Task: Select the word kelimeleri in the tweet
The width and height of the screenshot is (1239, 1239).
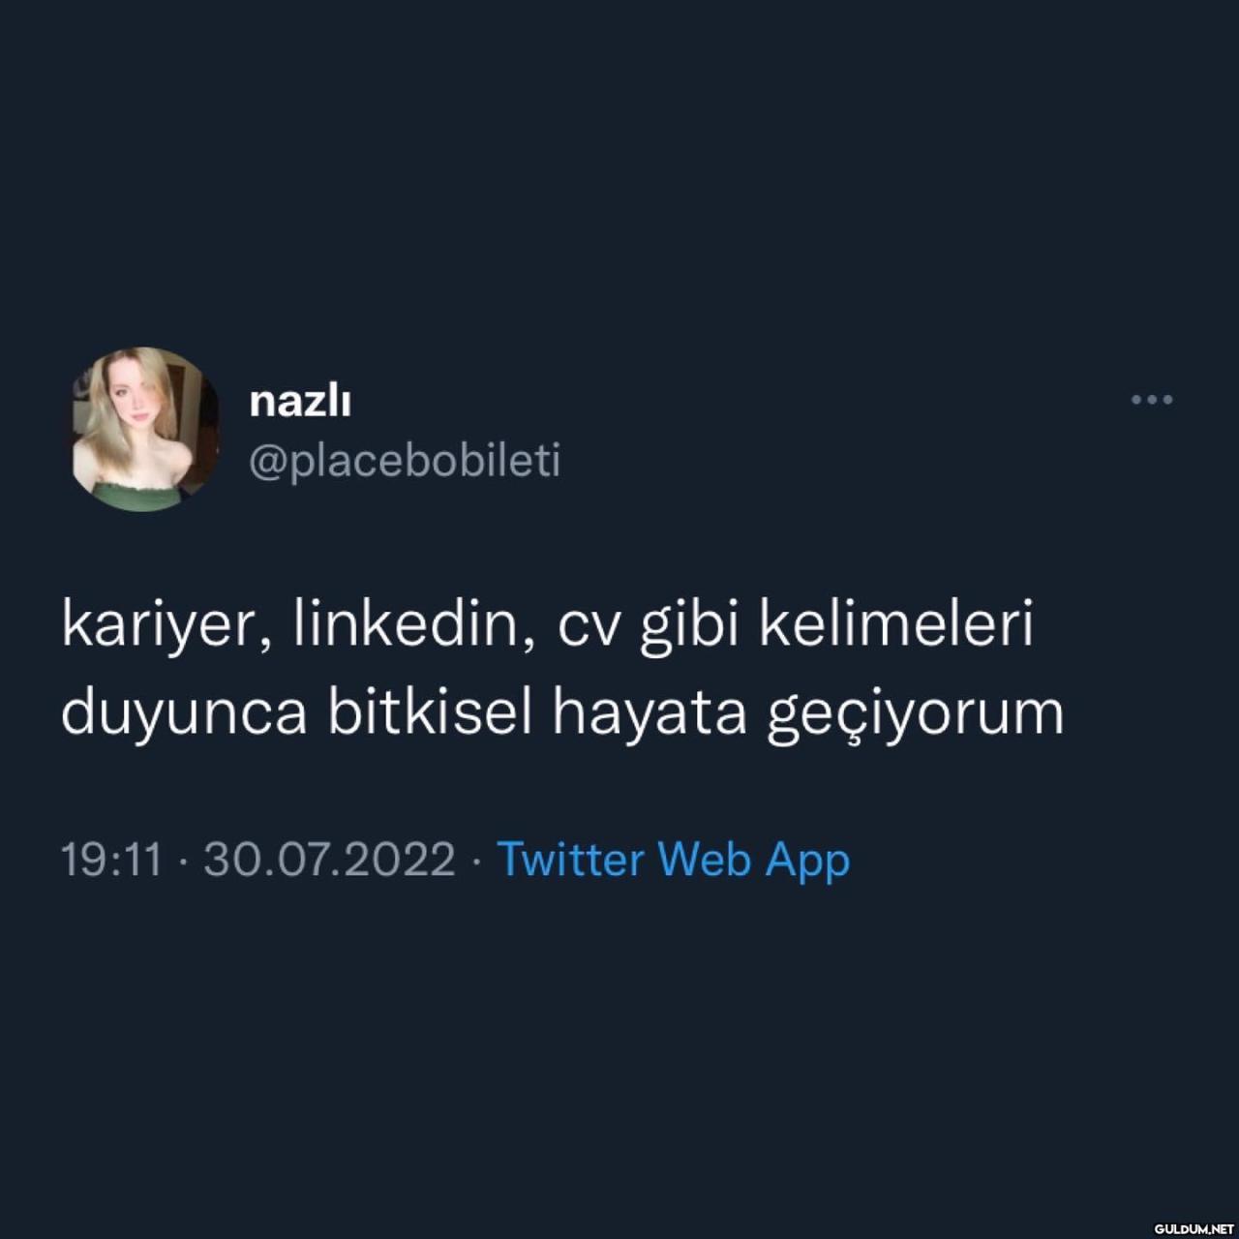Action: [896, 624]
